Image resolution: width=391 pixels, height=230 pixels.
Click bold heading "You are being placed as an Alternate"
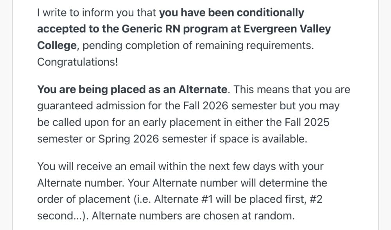click(132, 89)
